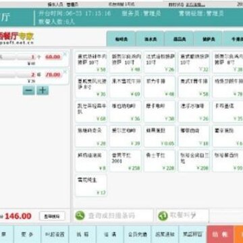Add the steak item priced ¥69
The width and height of the screenshot is (243, 243).
[x=126, y=87]
